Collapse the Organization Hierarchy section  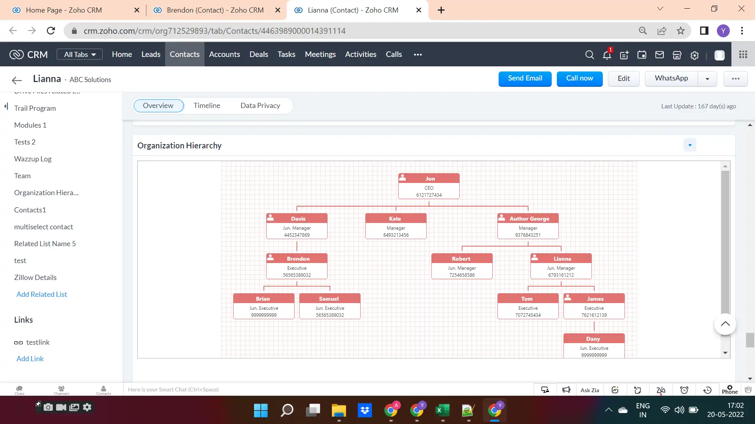[690, 145]
